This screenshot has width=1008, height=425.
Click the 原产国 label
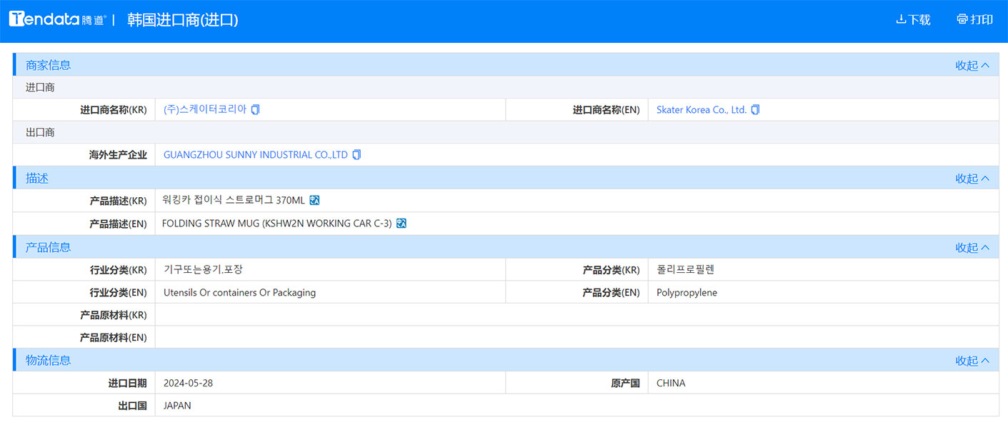point(625,384)
